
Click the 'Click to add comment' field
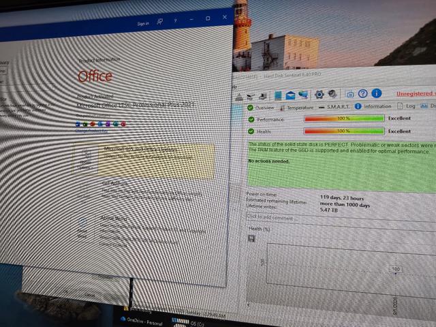click(341, 218)
